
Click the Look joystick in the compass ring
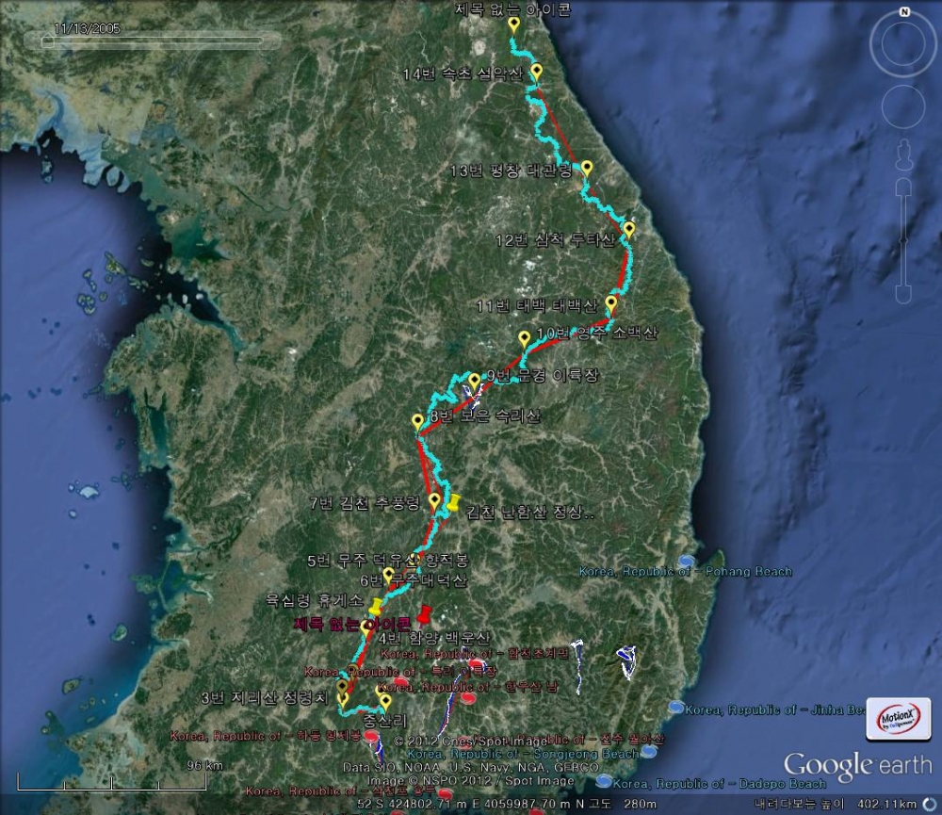tap(903, 44)
